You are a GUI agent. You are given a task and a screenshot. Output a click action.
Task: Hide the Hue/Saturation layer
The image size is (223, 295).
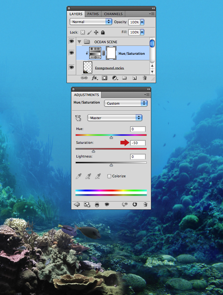click(x=71, y=53)
